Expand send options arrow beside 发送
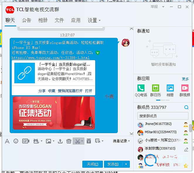Viewport: 194px width, 173px height. (126, 164)
